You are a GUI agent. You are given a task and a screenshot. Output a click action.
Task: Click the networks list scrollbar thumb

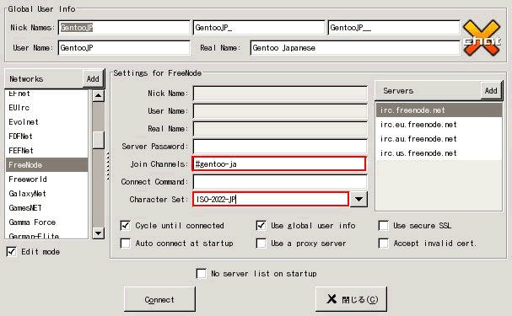pyautogui.click(x=99, y=140)
